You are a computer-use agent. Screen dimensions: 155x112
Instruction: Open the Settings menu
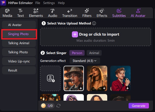tap(49, 3)
